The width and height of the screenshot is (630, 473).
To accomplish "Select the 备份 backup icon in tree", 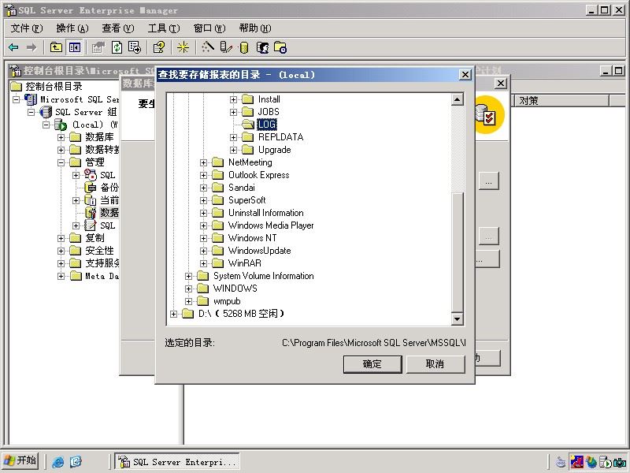I will coord(91,188).
